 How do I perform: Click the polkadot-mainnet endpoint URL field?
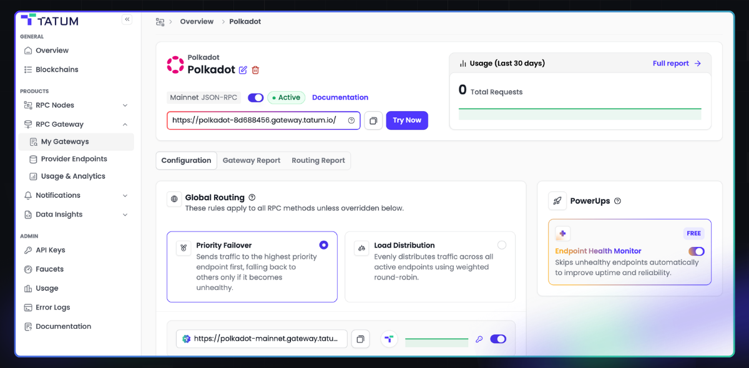(262, 339)
